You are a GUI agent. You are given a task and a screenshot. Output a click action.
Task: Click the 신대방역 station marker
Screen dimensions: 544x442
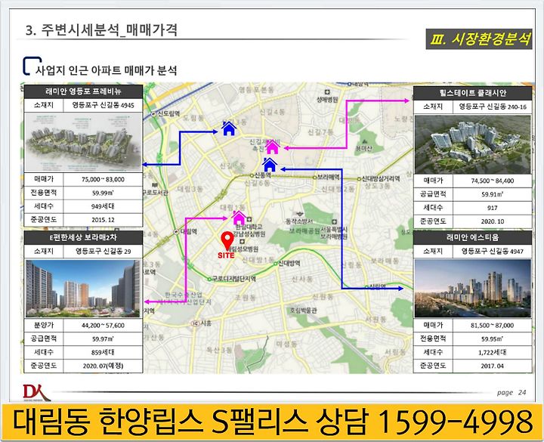coord(276,264)
